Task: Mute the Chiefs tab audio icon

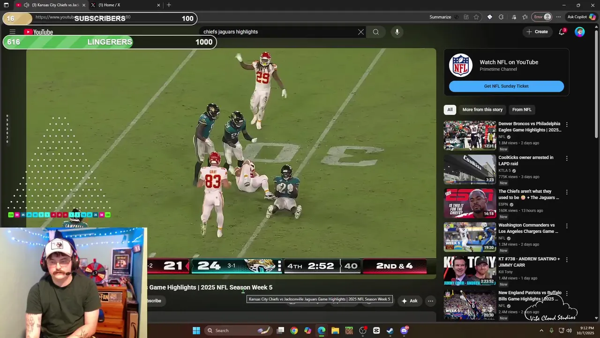Action: point(26,5)
